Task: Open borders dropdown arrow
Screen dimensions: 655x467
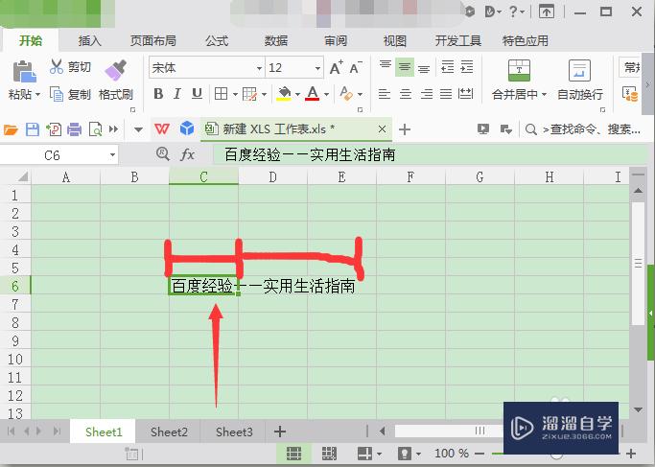Action: [x=235, y=95]
